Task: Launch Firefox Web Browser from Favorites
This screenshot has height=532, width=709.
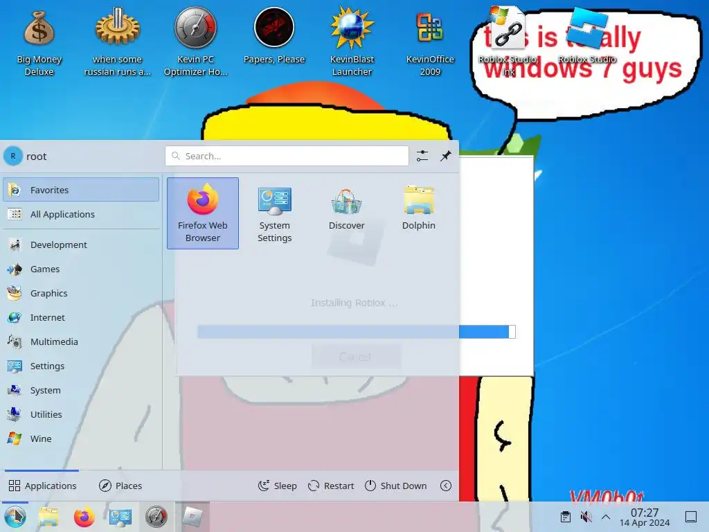Action: tap(203, 213)
